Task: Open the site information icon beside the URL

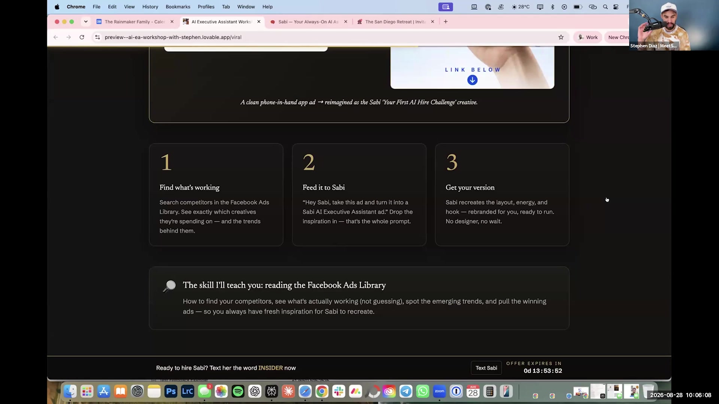Action: [x=97, y=37]
